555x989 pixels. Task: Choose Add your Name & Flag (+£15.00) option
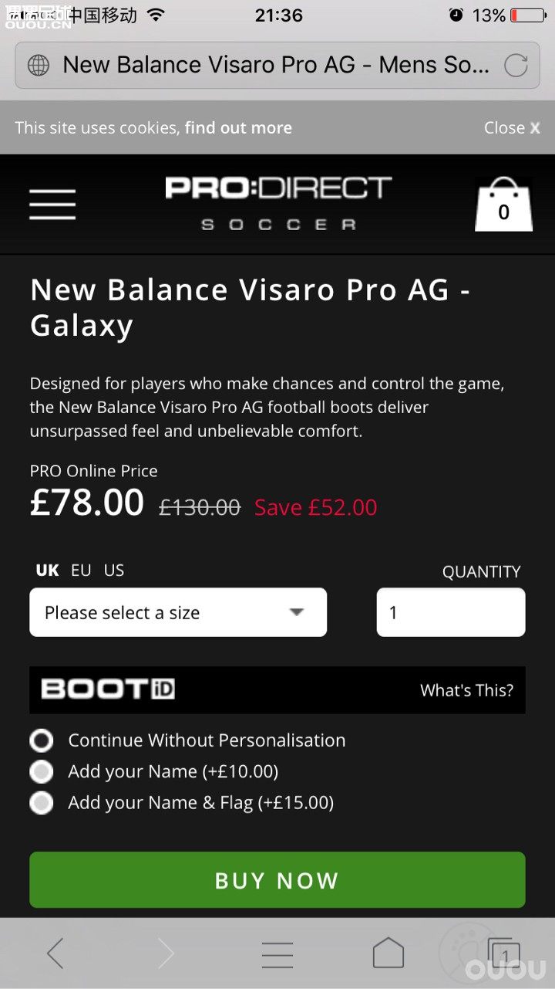(41, 802)
